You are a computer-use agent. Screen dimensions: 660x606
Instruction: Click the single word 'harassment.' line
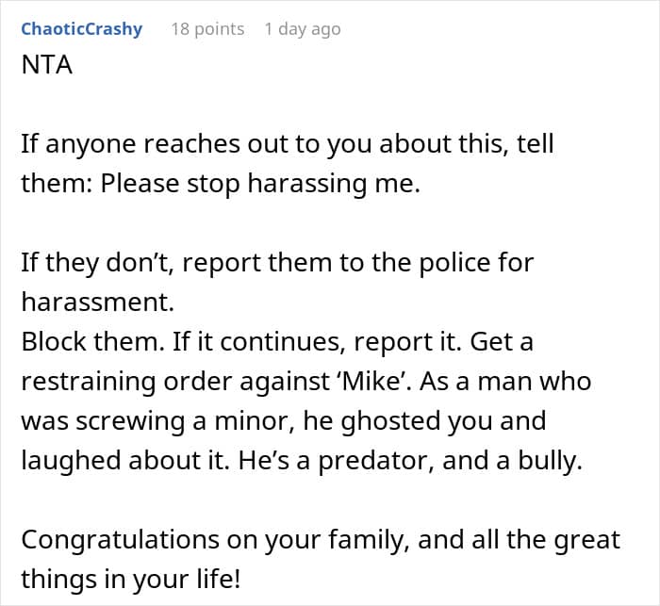coord(98,303)
